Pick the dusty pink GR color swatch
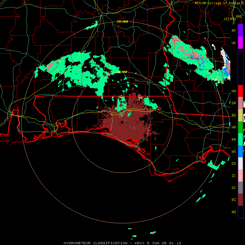245x245 pixels. pos(240,103)
